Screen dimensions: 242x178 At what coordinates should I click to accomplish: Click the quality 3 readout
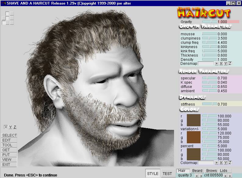(x=185, y=175)
